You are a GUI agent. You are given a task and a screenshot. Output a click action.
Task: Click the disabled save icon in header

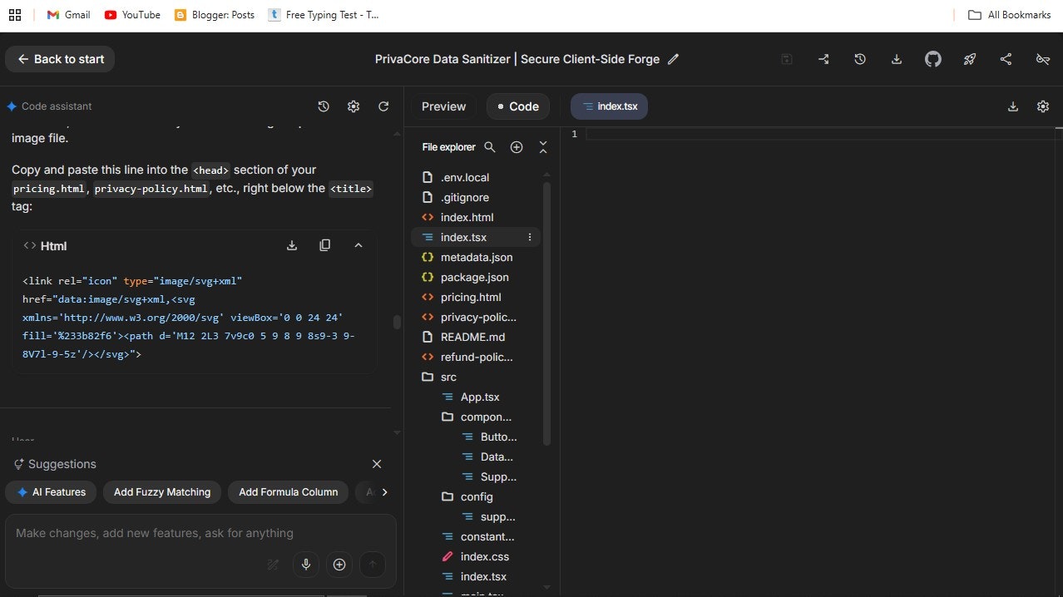coord(787,59)
